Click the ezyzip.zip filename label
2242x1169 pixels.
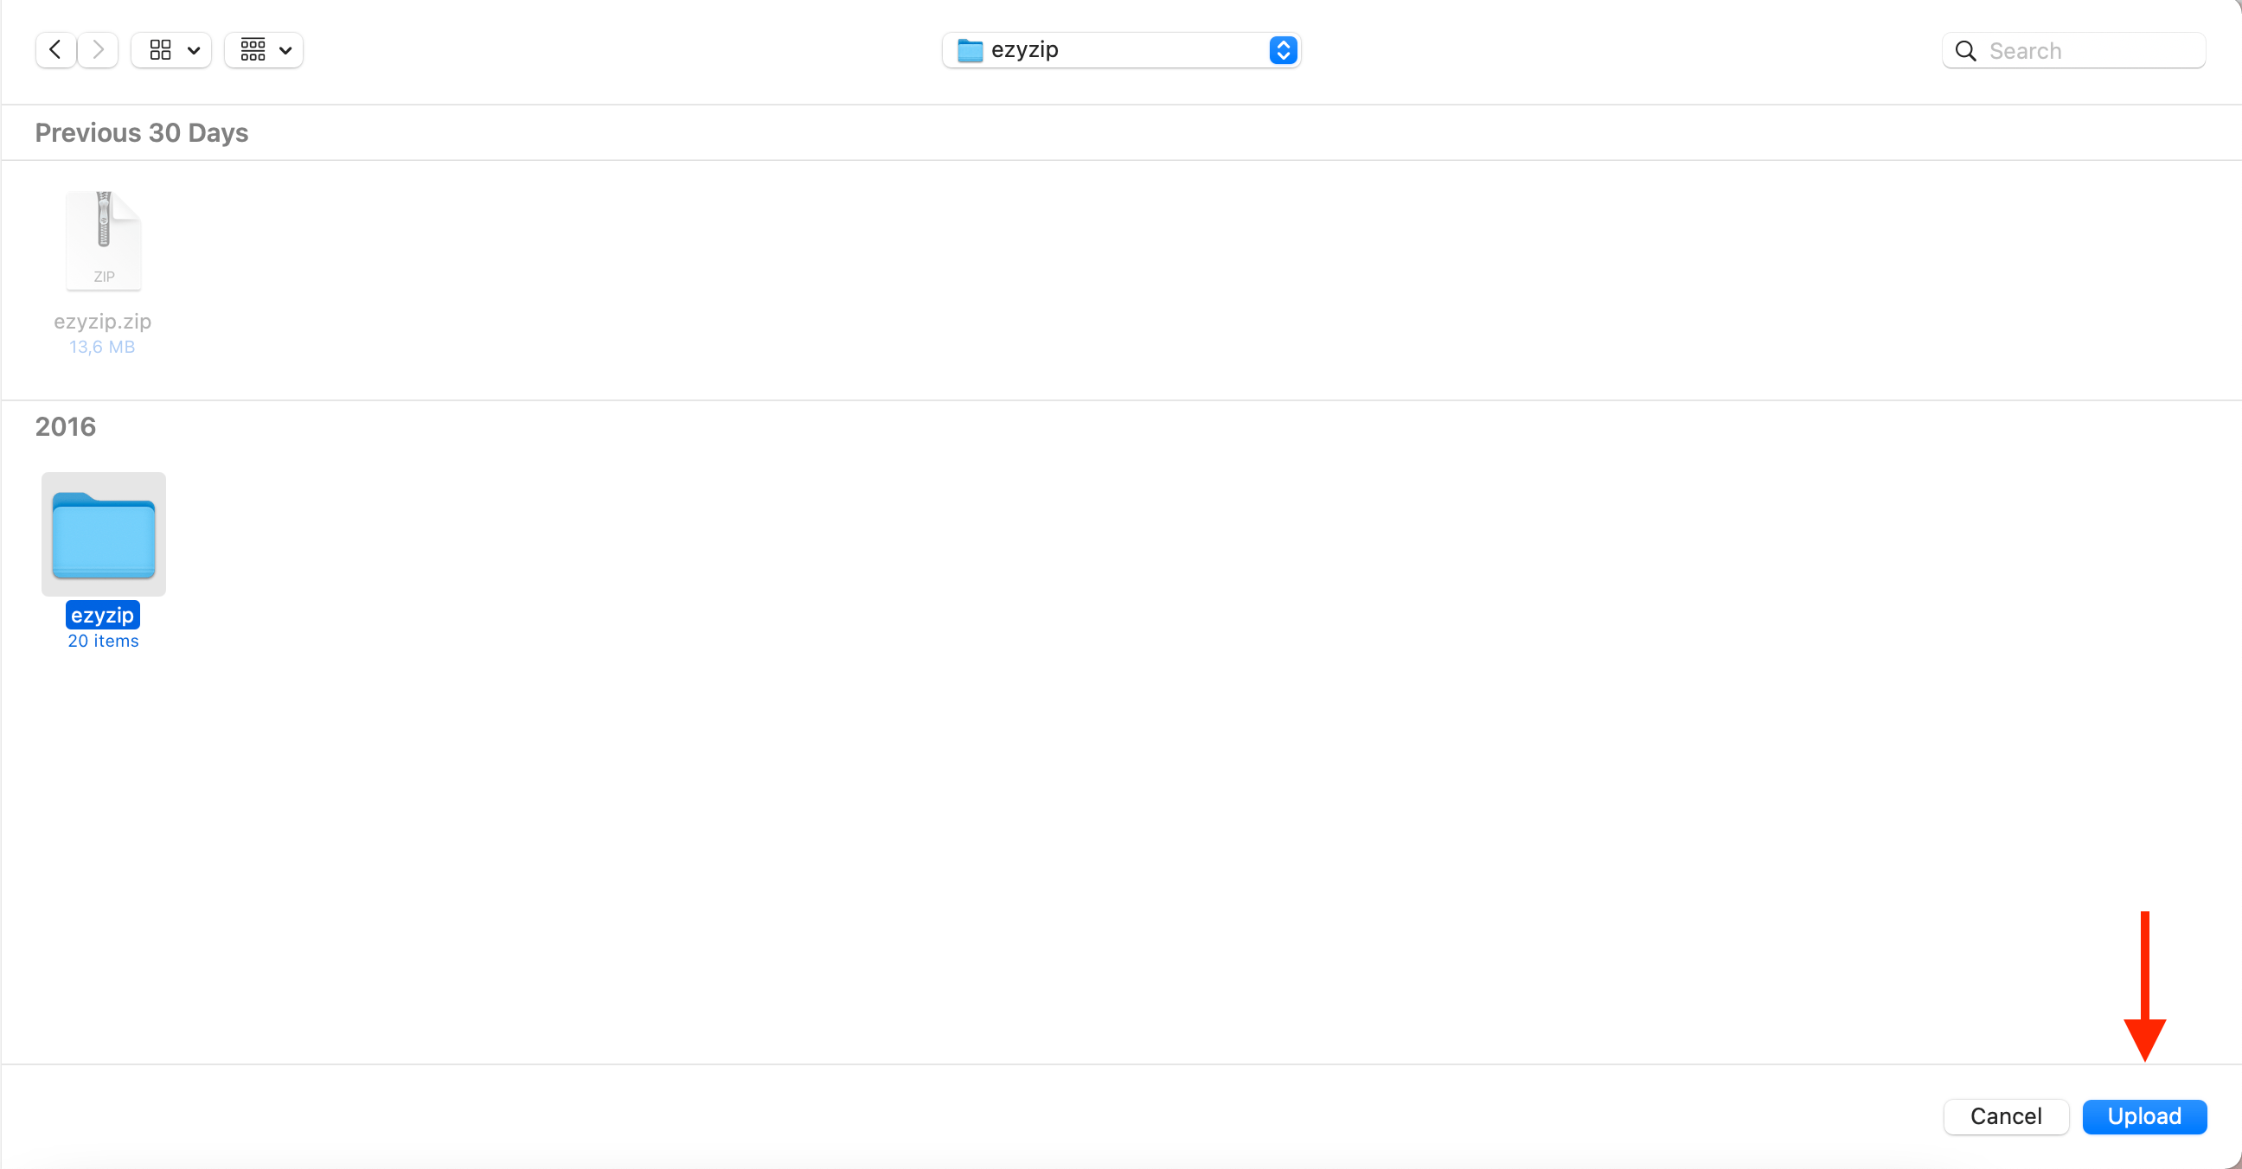pyautogui.click(x=102, y=322)
